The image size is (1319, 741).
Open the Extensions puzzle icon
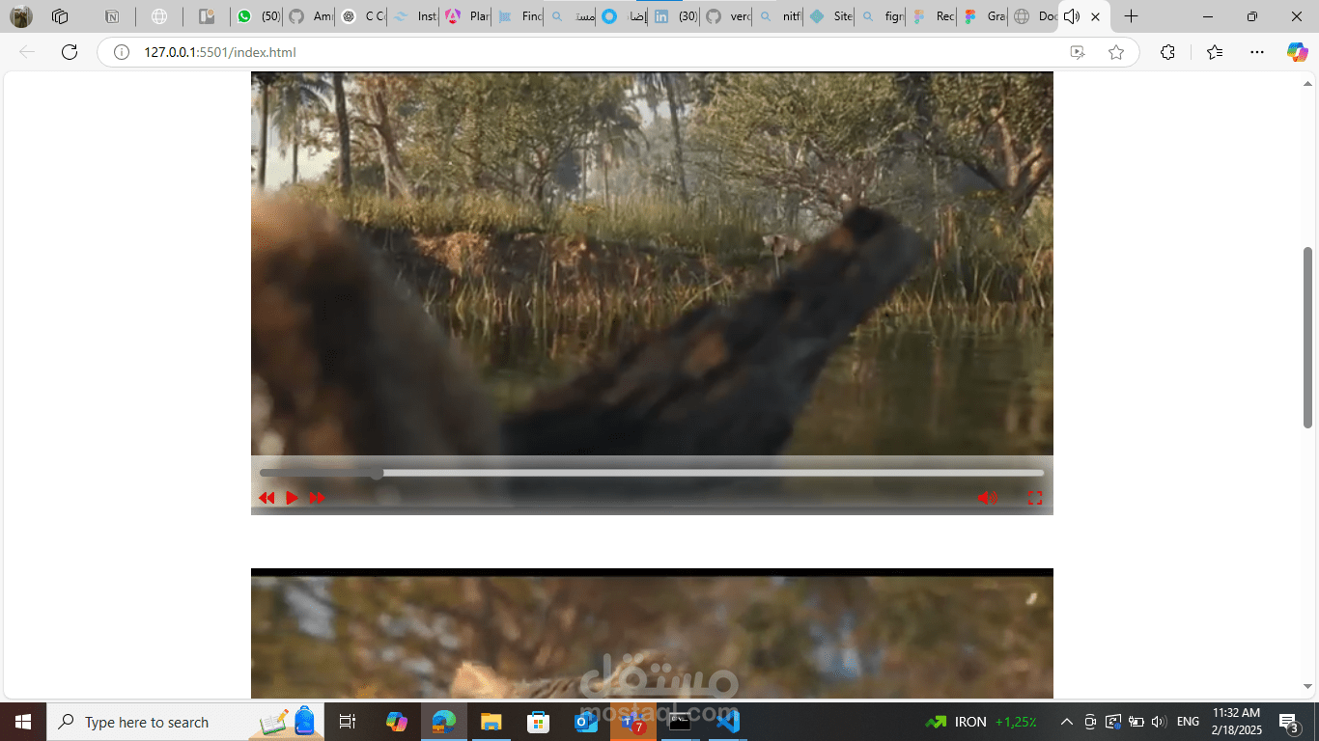click(x=1167, y=52)
